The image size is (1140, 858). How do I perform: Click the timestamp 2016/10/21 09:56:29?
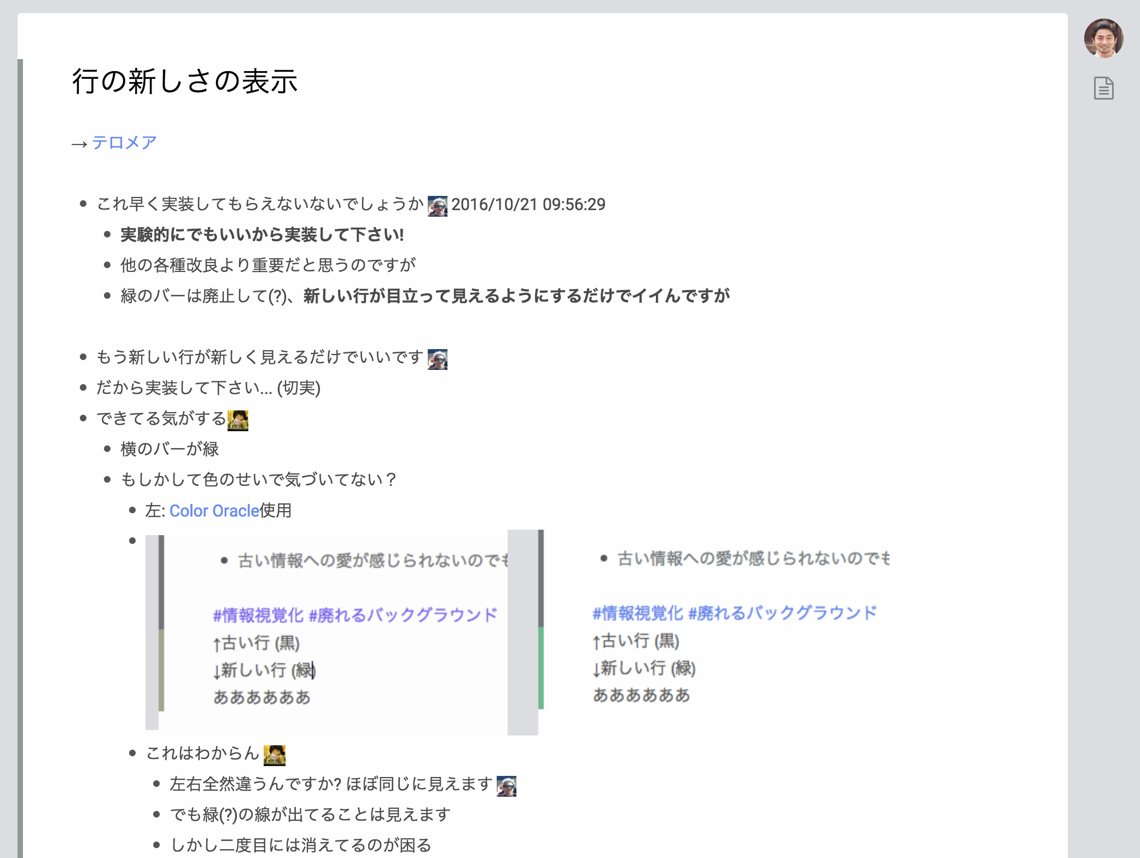pyautogui.click(x=528, y=205)
